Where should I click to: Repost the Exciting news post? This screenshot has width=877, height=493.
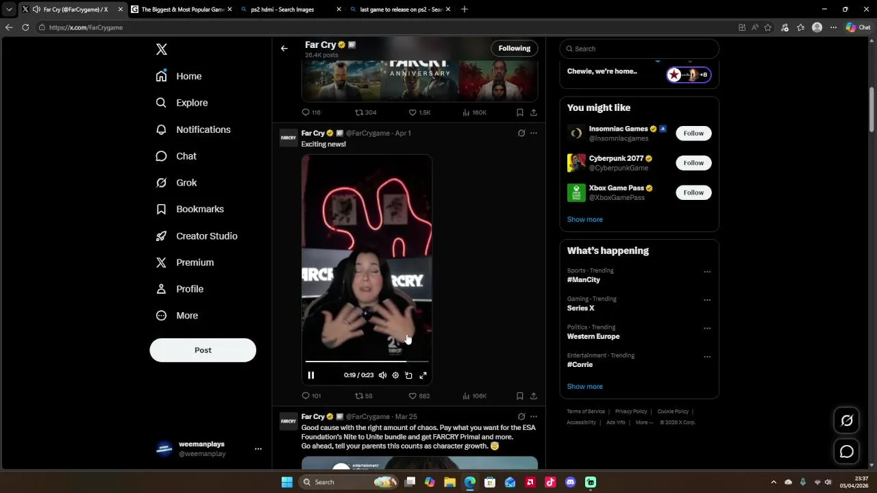[364, 396]
